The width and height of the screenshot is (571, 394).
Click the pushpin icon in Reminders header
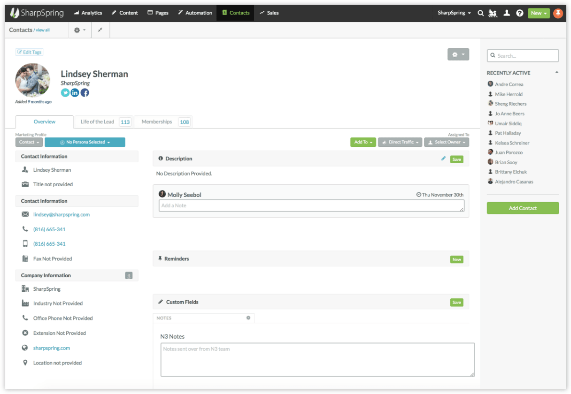tap(160, 258)
